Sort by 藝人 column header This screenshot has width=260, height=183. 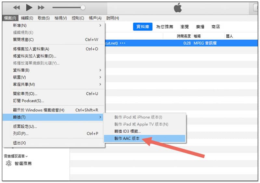[229, 36]
